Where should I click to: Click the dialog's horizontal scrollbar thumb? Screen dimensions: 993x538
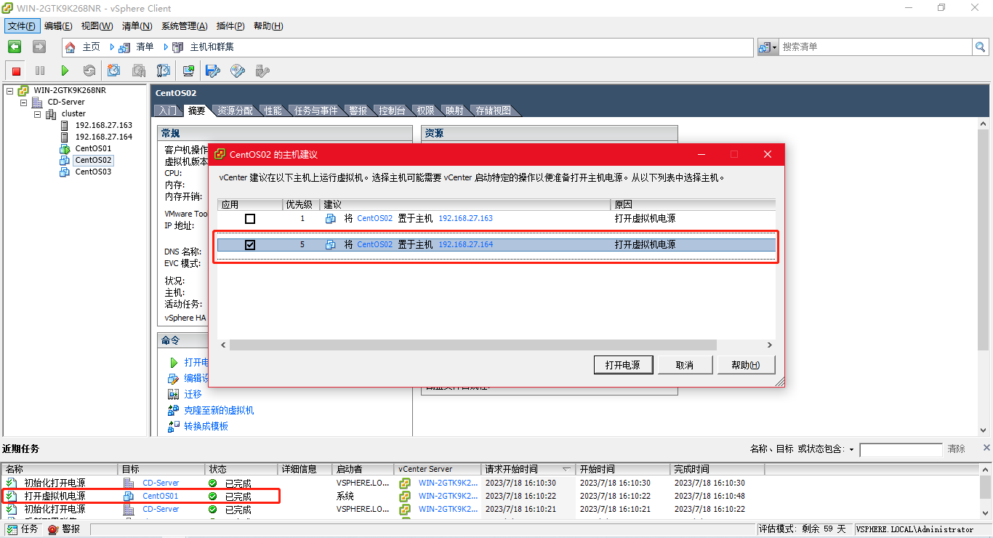coord(473,345)
